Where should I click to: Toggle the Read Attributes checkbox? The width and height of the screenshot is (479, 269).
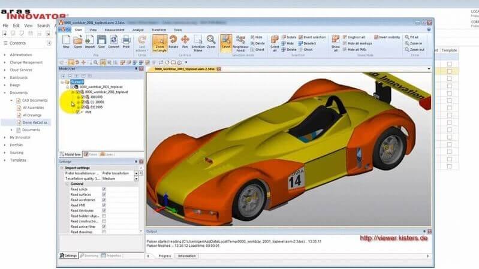click(104, 211)
